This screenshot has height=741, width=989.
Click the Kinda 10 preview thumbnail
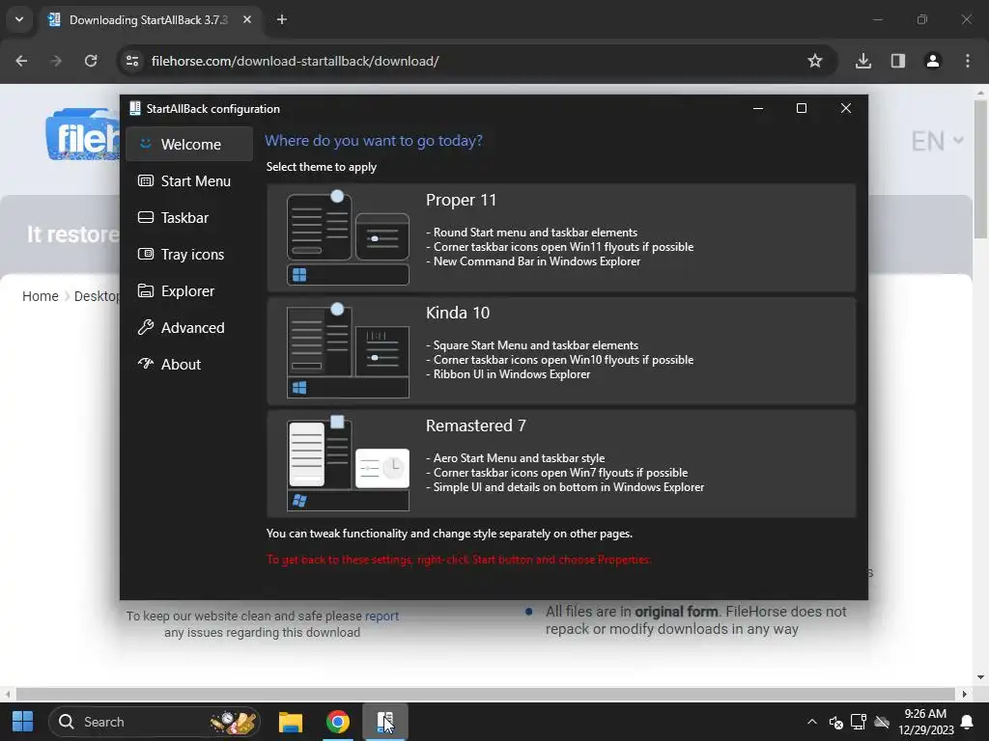tap(348, 351)
